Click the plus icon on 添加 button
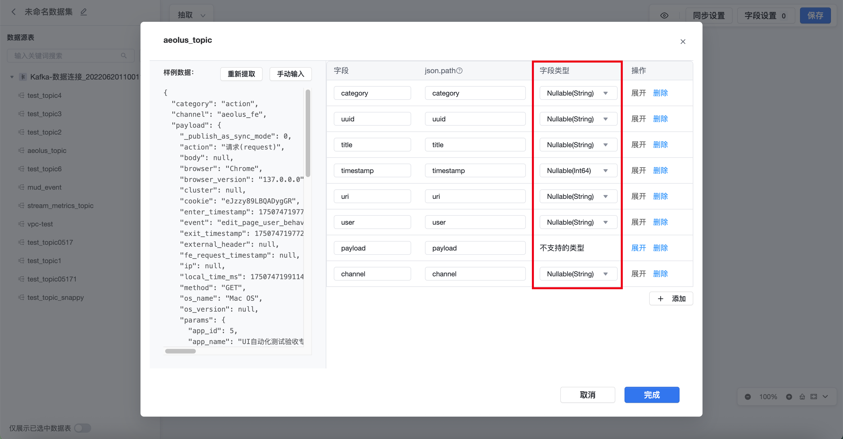 click(x=660, y=299)
